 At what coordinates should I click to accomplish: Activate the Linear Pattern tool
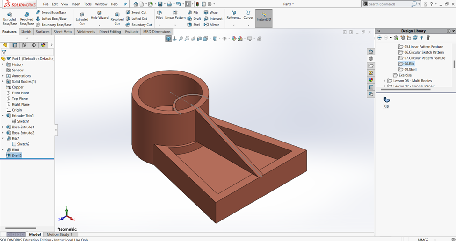[175, 15]
